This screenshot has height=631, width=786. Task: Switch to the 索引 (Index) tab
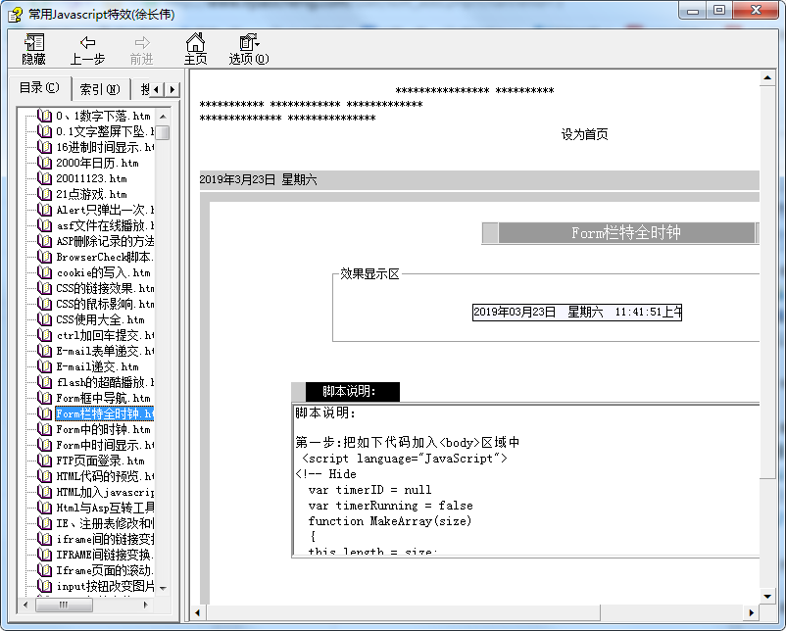click(x=99, y=88)
